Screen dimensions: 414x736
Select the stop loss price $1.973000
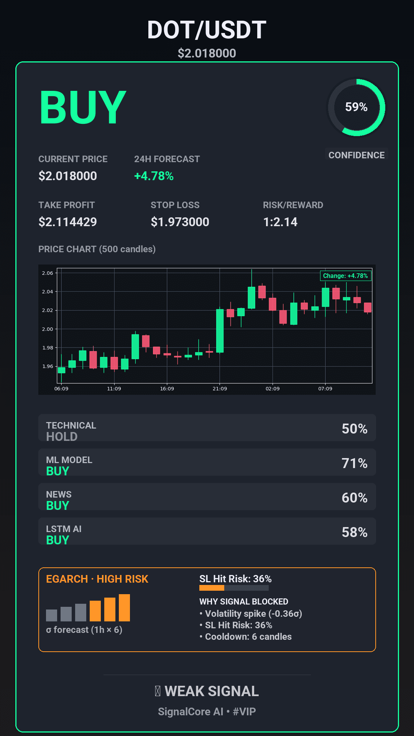[x=180, y=222]
